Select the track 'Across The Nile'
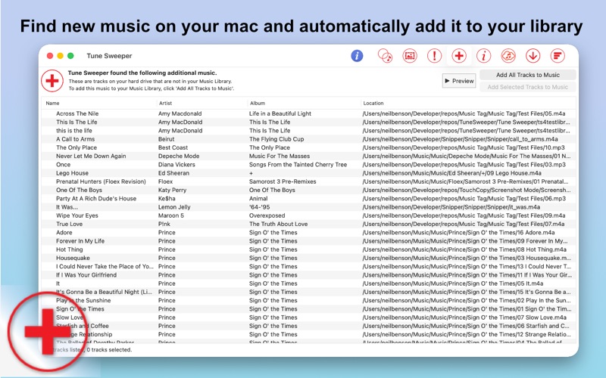The height and width of the screenshot is (378, 606). pyautogui.click(x=77, y=113)
